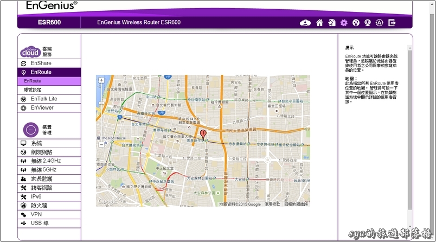
Task: Click red location marker 1 on map
Action: point(203,135)
